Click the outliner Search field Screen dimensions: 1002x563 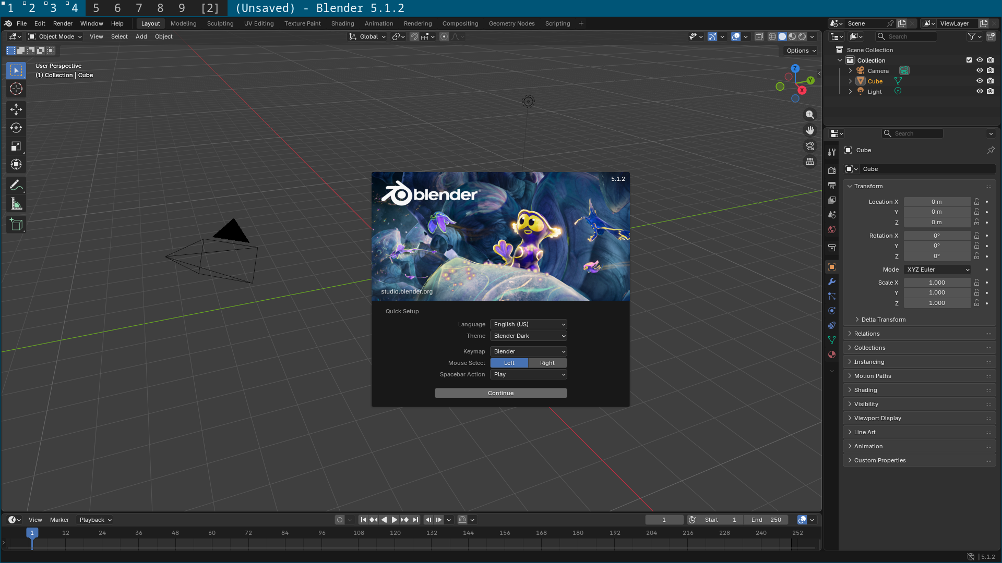pos(905,36)
